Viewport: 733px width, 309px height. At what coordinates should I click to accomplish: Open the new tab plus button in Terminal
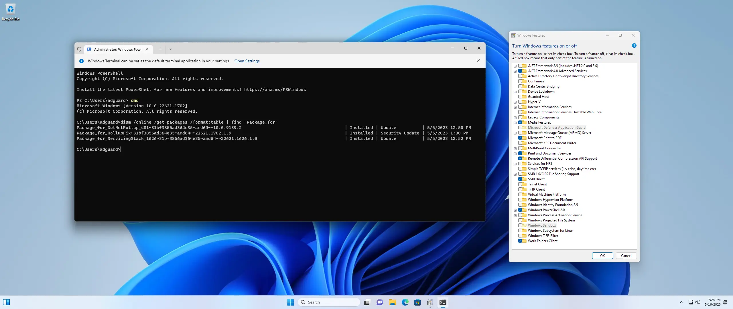(160, 49)
